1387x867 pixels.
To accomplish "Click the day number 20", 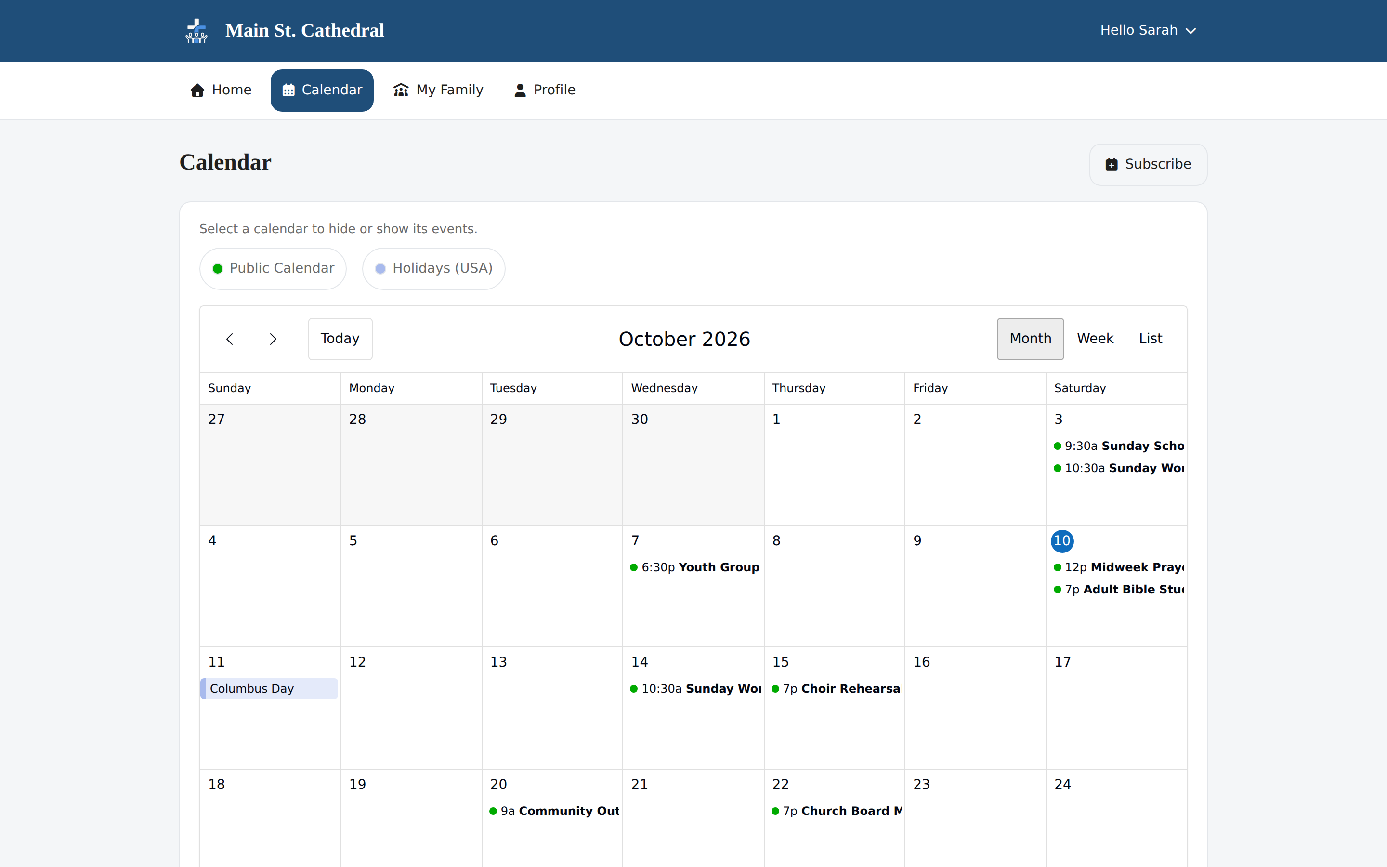I will tap(498, 785).
